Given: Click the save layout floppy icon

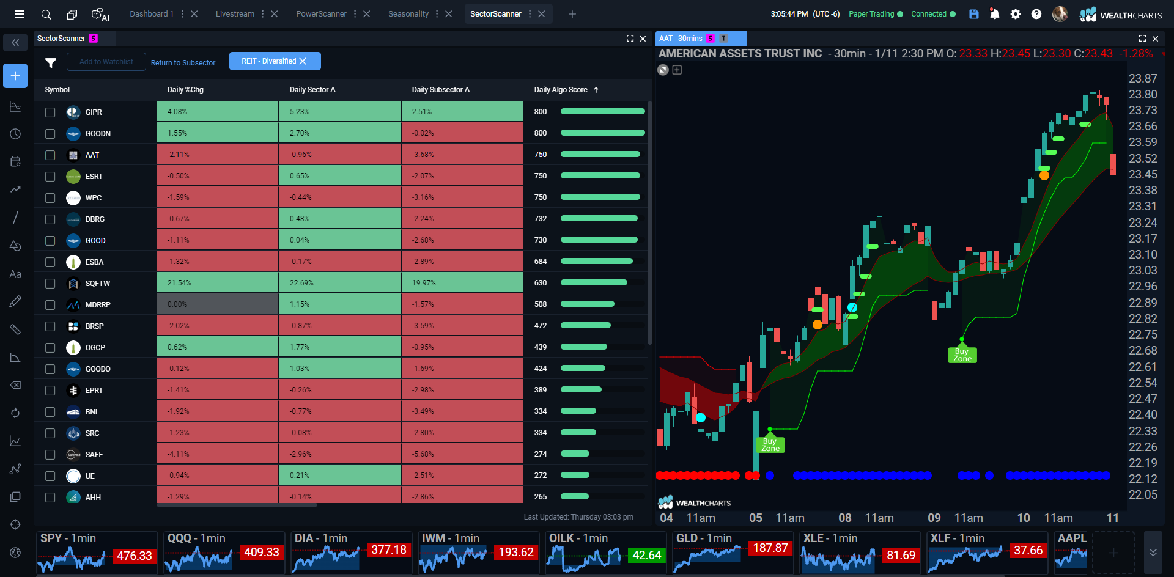Looking at the screenshot, I should tap(974, 14).
